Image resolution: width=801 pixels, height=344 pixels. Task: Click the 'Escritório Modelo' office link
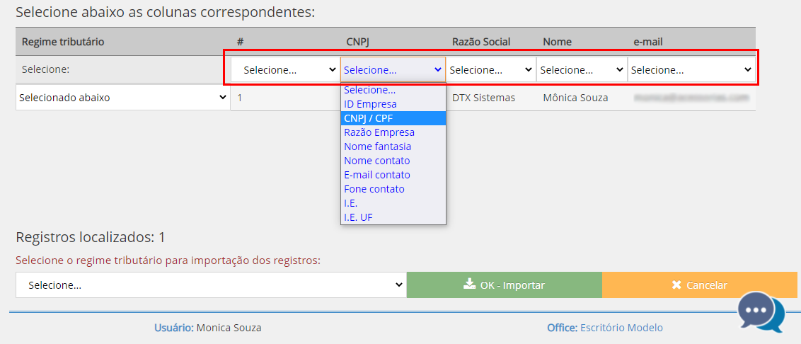pyautogui.click(x=621, y=328)
